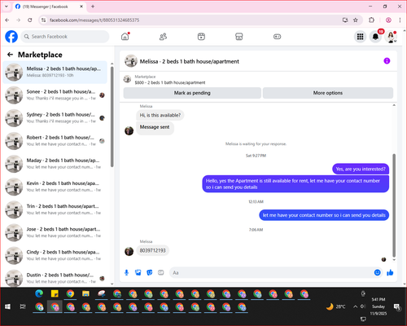Image resolution: width=407 pixels, height=326 pixels.
Task: Open Sticky Notes from taskbar
Action: click(55, 293)
